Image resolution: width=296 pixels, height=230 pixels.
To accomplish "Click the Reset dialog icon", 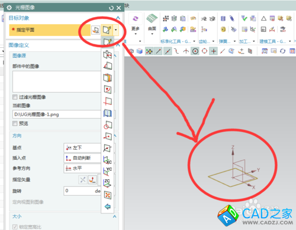I will point(111,8).
